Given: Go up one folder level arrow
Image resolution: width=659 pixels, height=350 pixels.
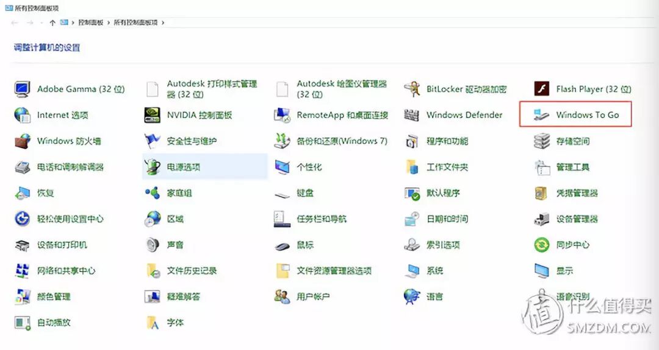Looking at the screenshot, I should click(52, 23).
